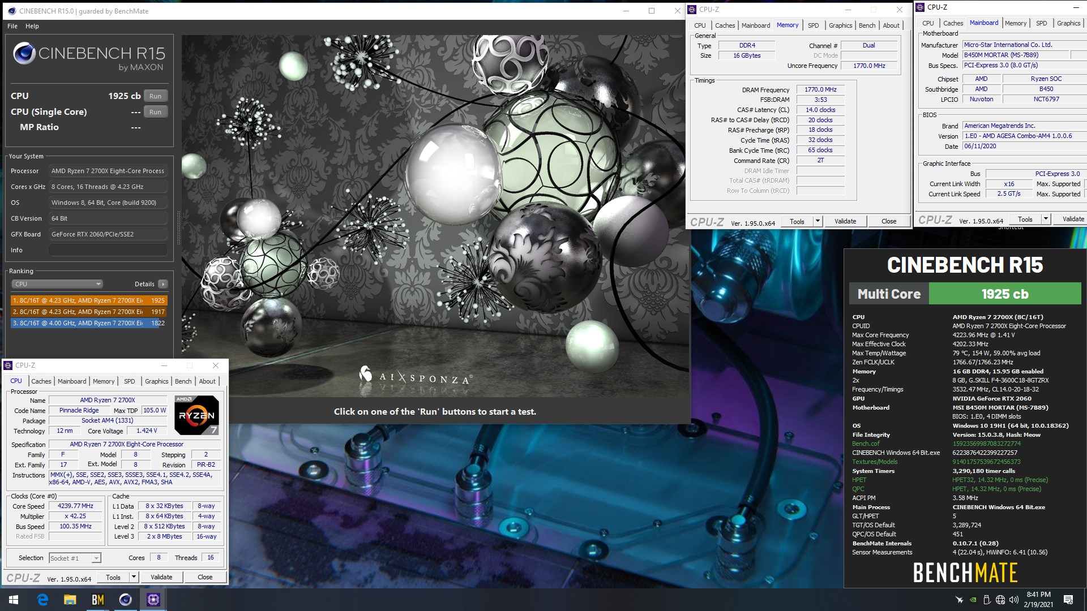Image resolution: width=1087 pixels, height=611 pixels.
Task: Click the Info input field
Action: pyautogui.click(x=108, y=250)
